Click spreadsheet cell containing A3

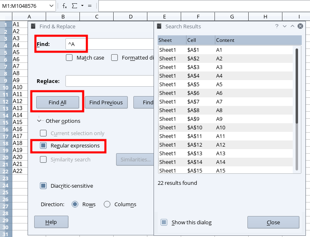pos(20,38)
